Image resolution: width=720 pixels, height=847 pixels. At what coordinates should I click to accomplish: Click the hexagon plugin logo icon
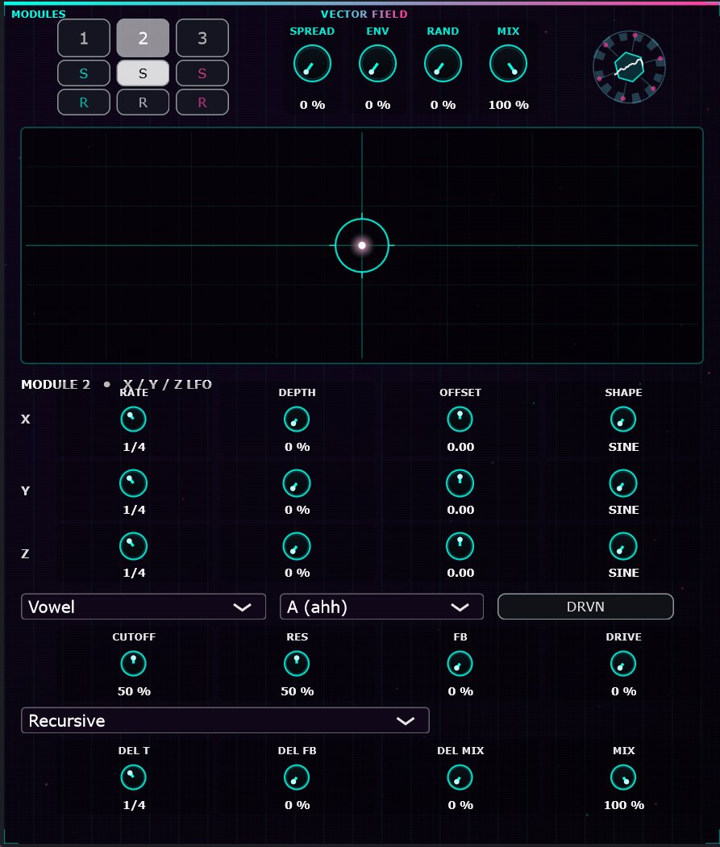coord(629,67)
